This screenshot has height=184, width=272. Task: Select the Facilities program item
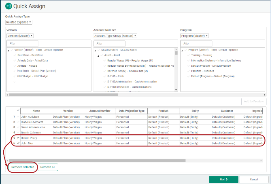pos(203,71)
